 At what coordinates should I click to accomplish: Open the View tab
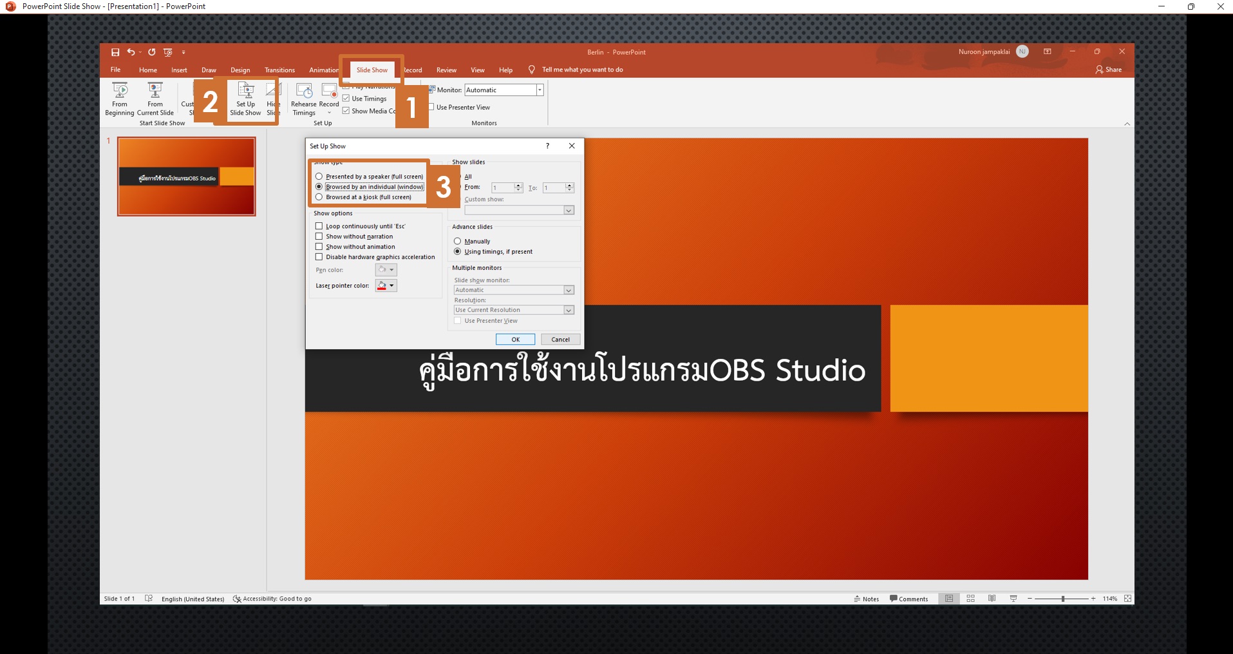click(x=478, y=70)
